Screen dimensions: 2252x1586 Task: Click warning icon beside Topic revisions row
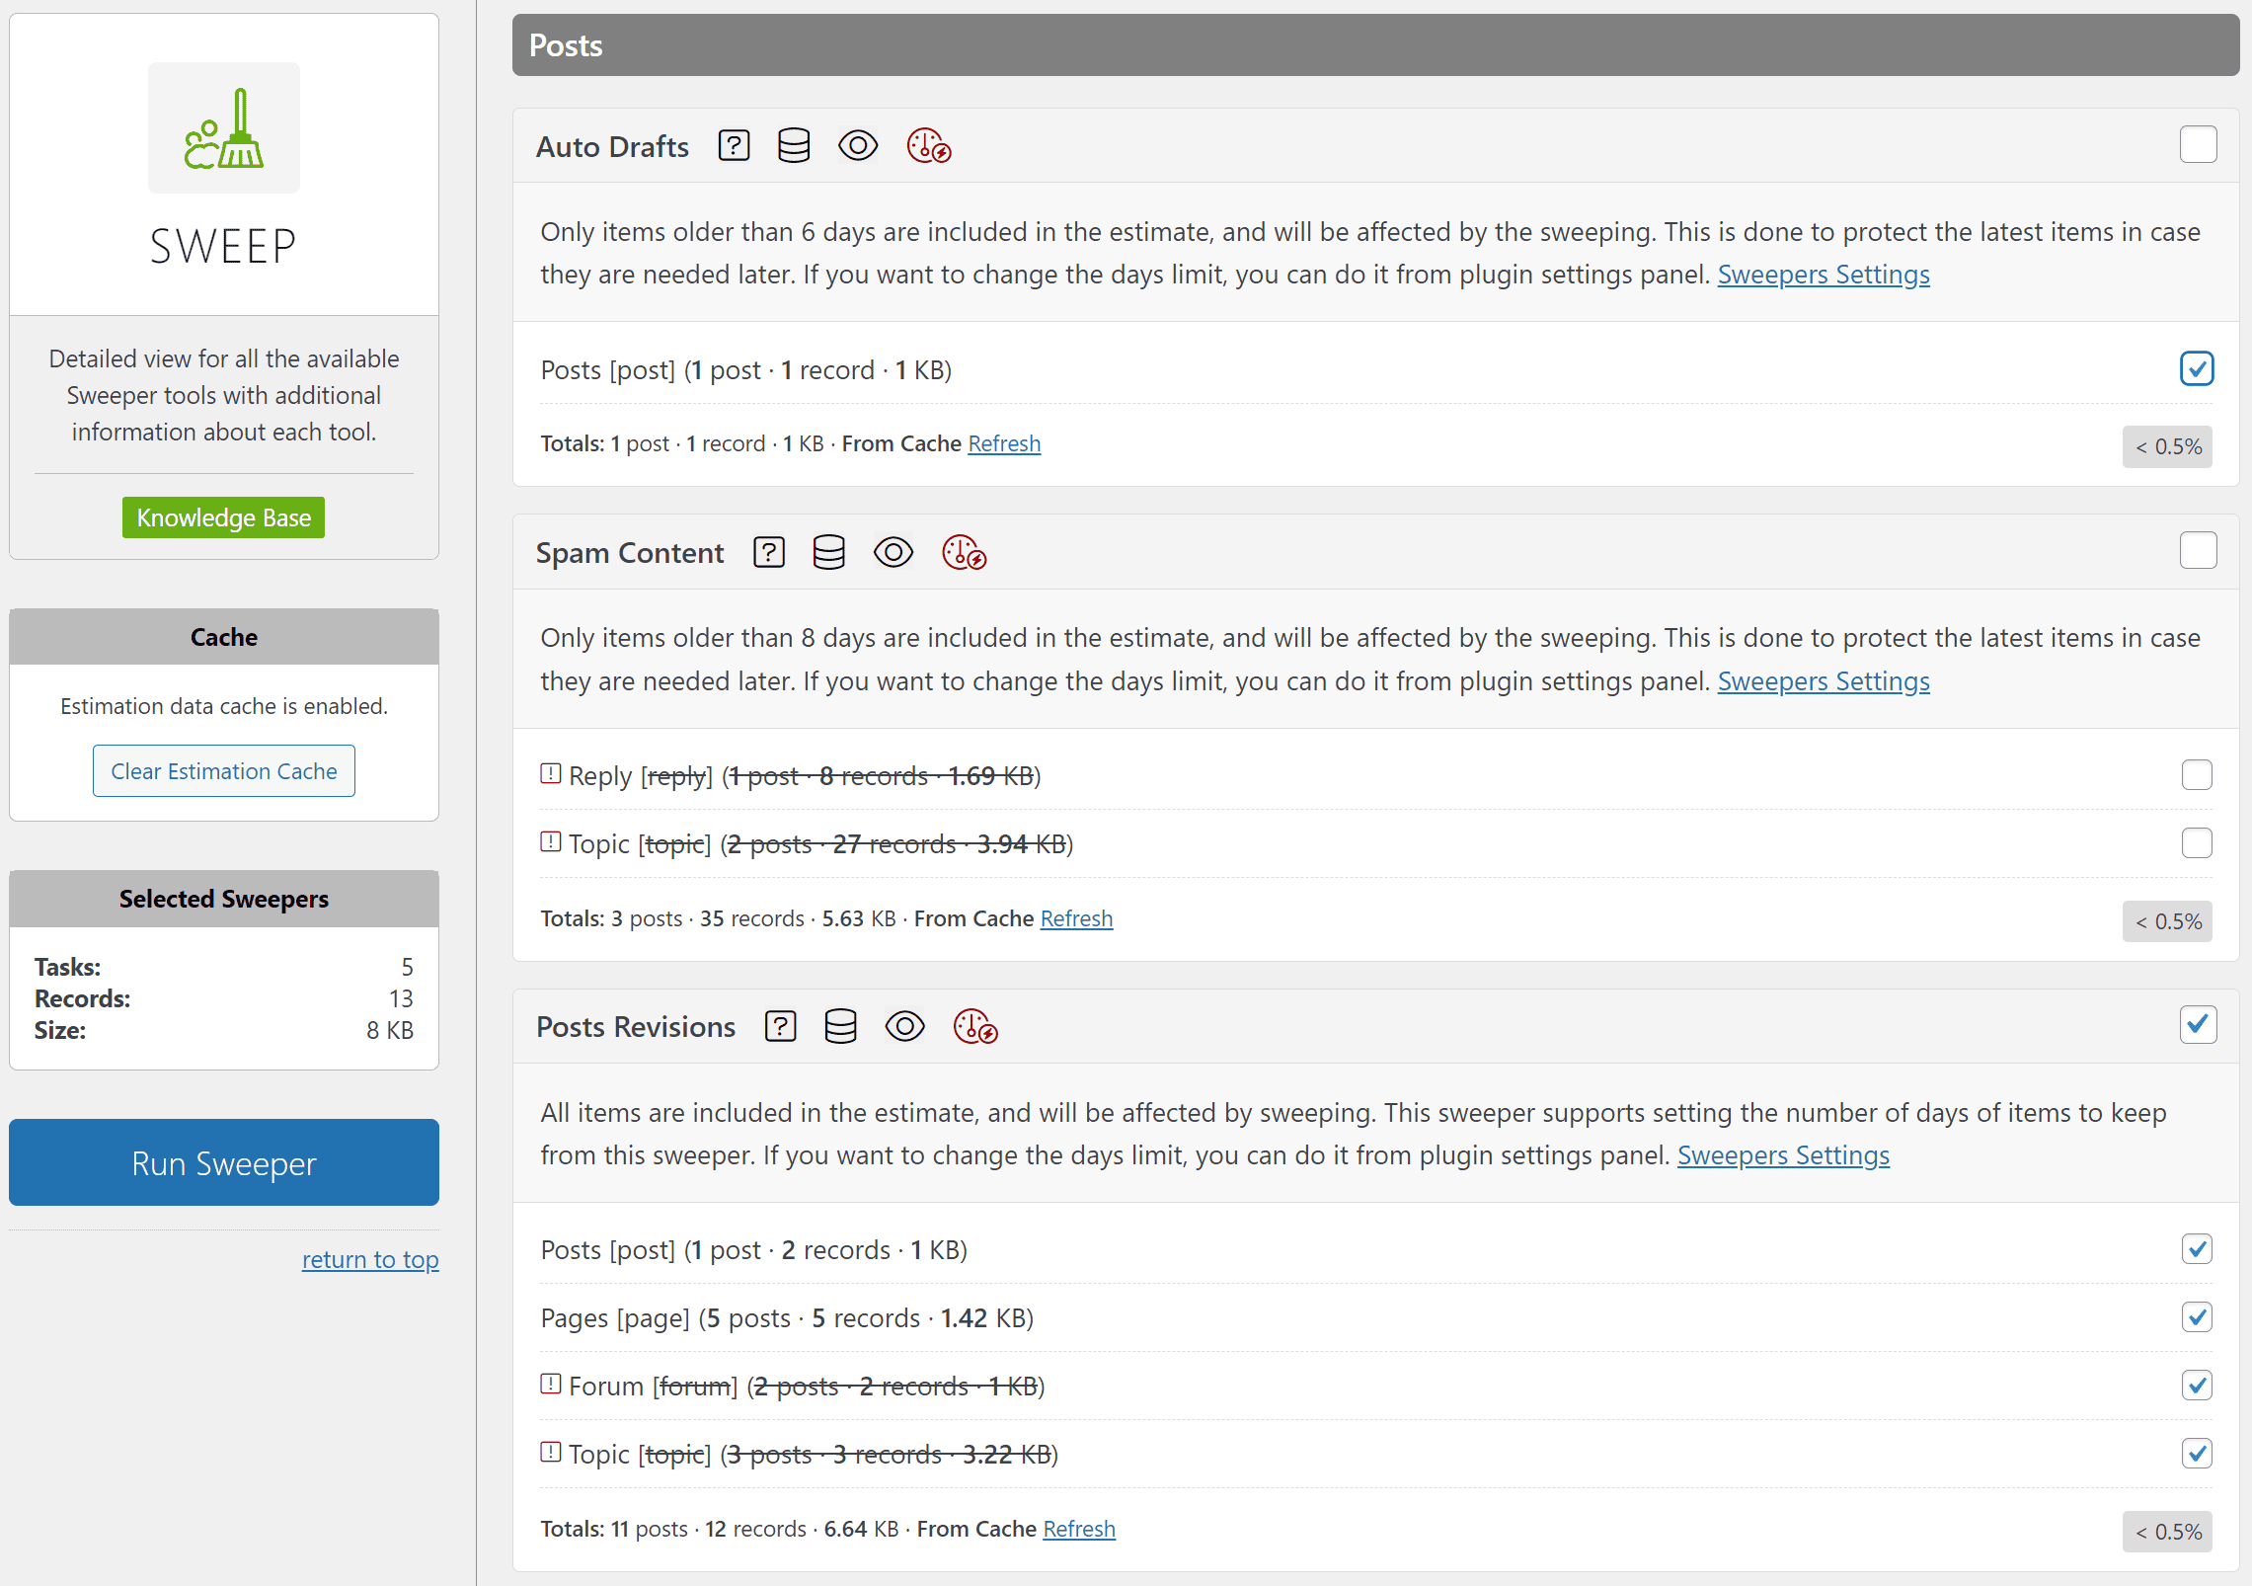click(551, 1452)
